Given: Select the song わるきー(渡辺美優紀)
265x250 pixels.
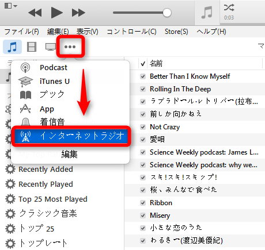Looking at the screenshot, I should (187, 241).
